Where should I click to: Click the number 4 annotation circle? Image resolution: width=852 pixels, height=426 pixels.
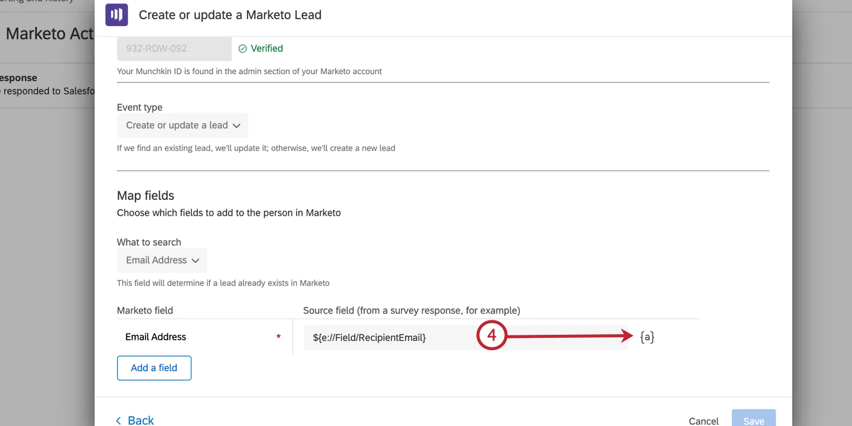(492, 335)
